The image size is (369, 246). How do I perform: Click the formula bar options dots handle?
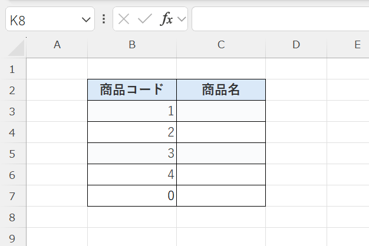pos(104,19)
